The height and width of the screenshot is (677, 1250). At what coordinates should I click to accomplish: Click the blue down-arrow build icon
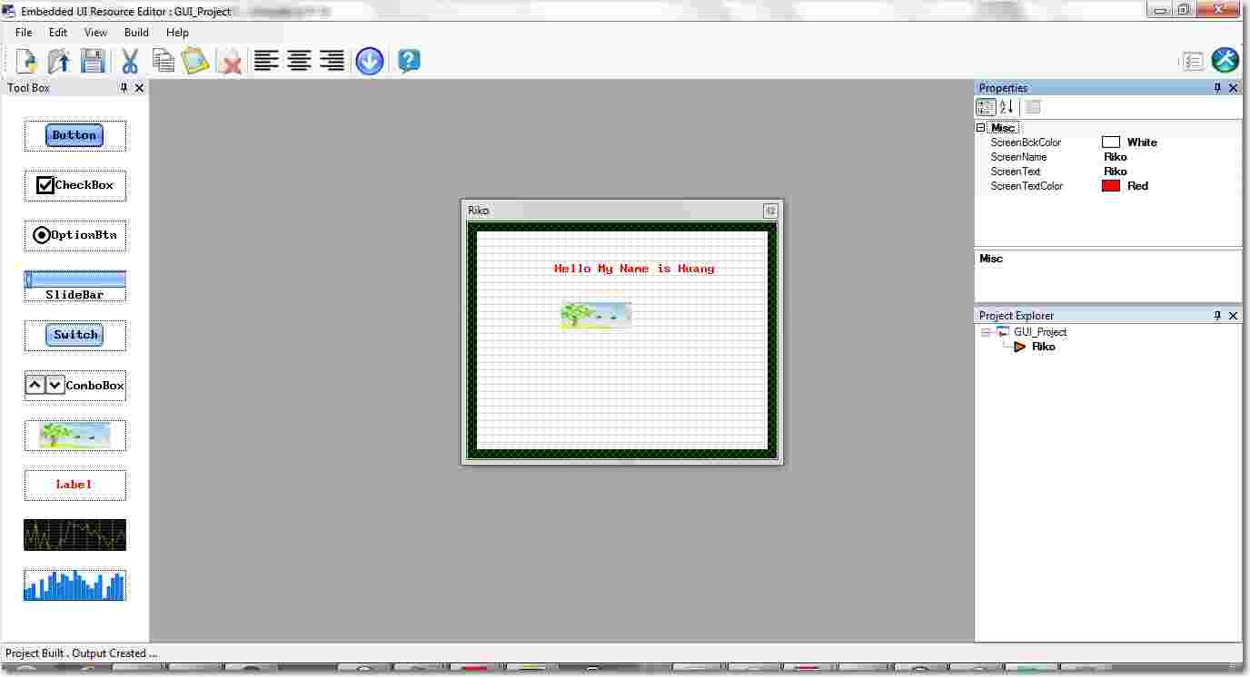(x=370, y=61)
